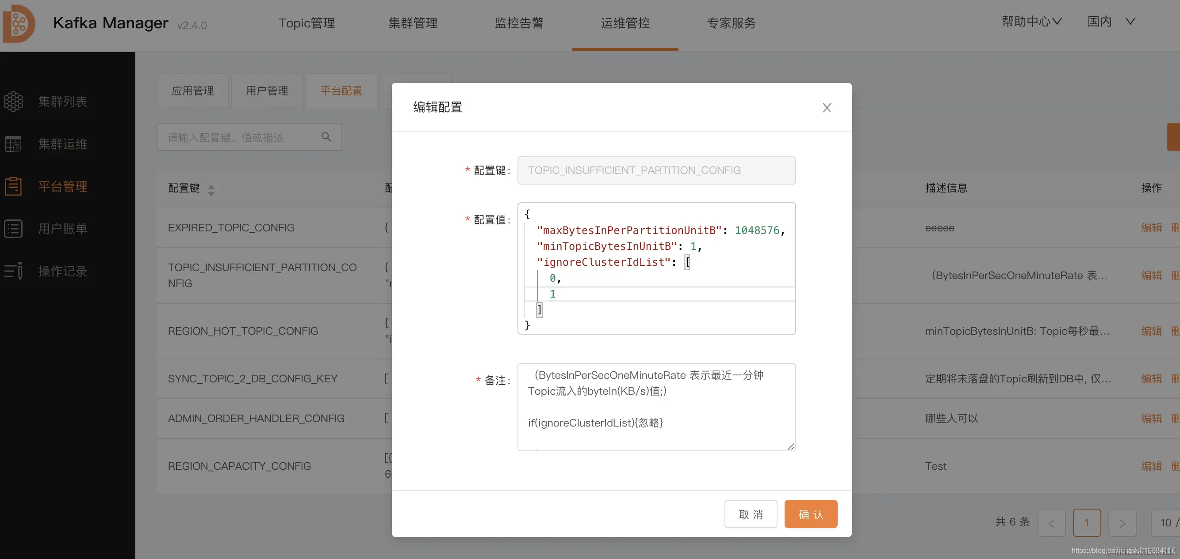Open 用户账单 sidebar icon

click(x=13, y=229)
